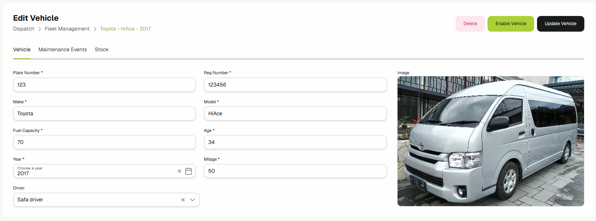Select the Vehicle tab

(22, 49)
